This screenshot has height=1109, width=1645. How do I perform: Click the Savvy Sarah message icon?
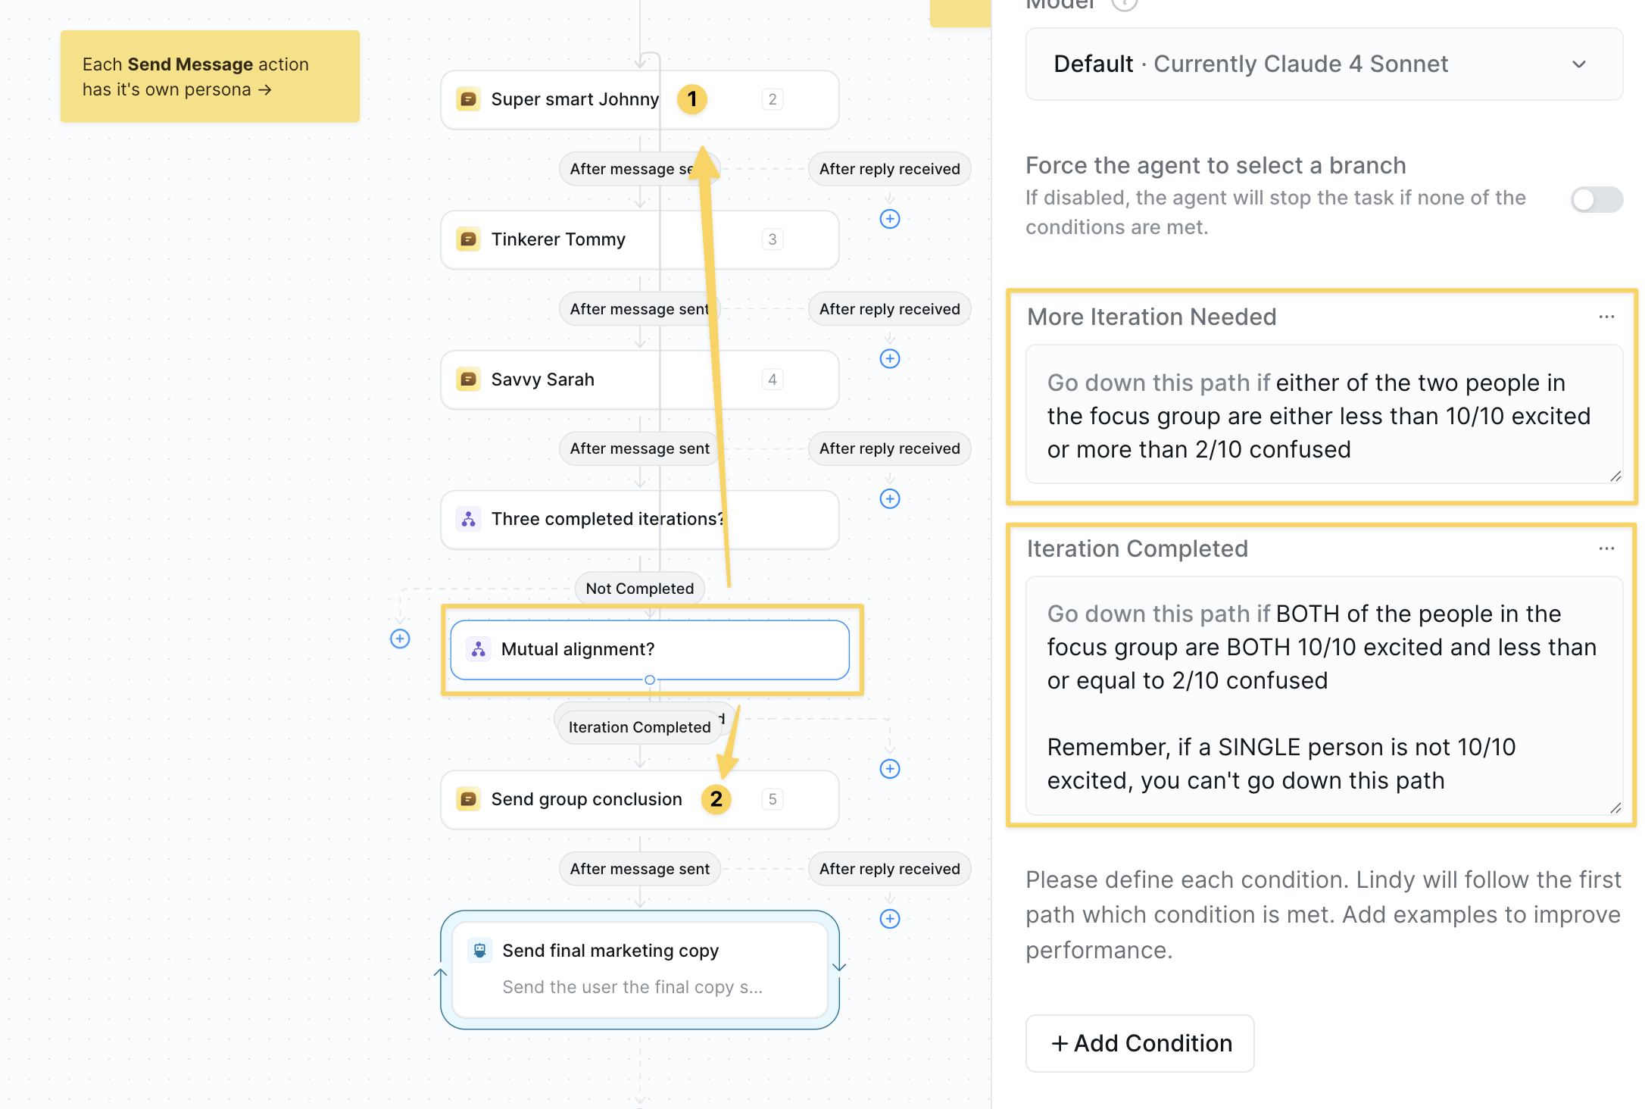click(468, 379)
